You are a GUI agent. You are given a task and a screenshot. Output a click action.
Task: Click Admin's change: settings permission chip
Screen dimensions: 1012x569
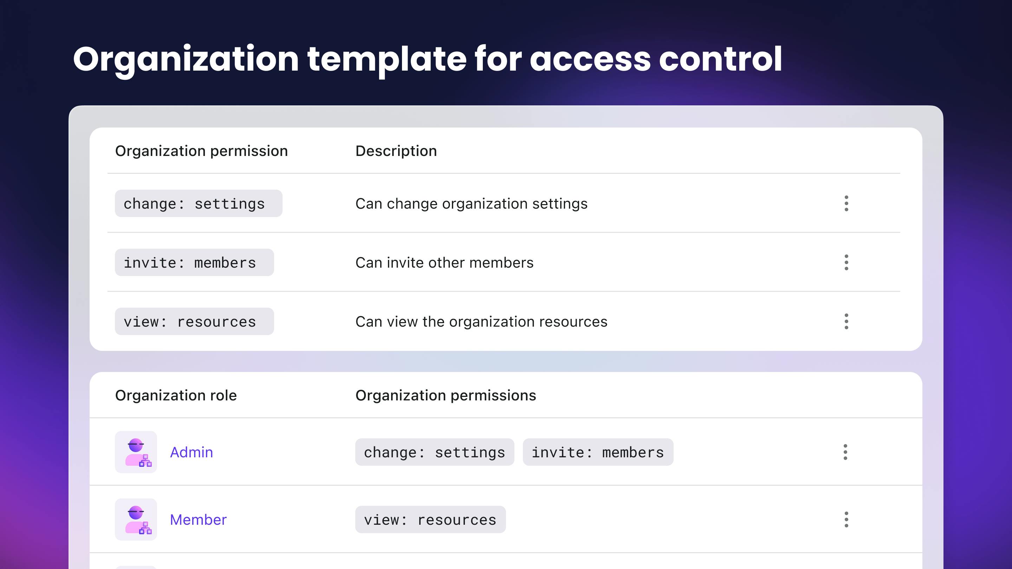point(435,452)
